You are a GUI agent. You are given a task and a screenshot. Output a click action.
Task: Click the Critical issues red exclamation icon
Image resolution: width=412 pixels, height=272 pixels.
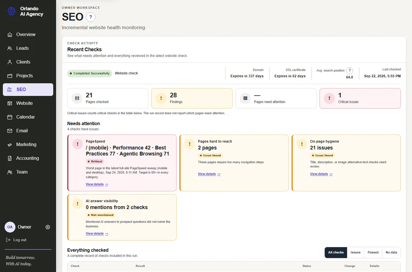pyautogui.click(x=329, y=98)
